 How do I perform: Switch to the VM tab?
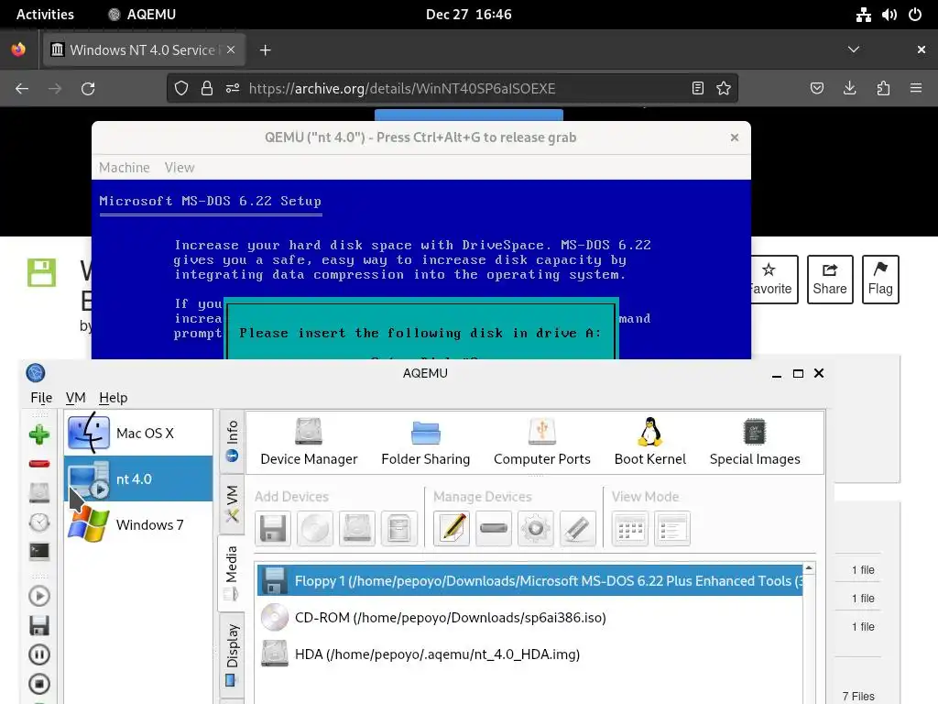click(232, 503)
